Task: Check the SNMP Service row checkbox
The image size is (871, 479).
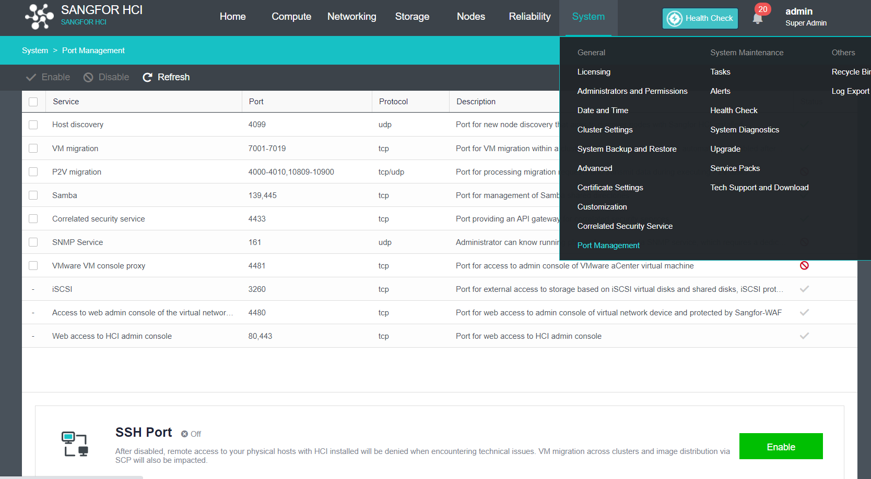Action: 33,242
